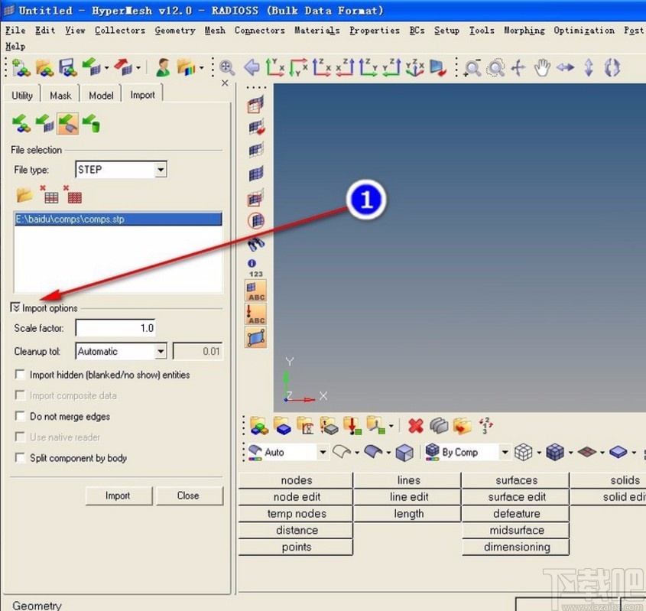The height and width of the screenshot is (611, 646).
Task: Click the previous view left arrow icon
Action: 252,68
